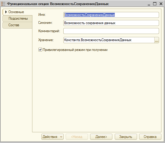Click the Хранение constant reference field
This screenshot has width=165, height=143.
pyautogui.click(x=109, y=40)
